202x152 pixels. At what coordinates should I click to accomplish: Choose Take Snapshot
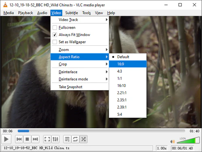[x=80, y=87]
